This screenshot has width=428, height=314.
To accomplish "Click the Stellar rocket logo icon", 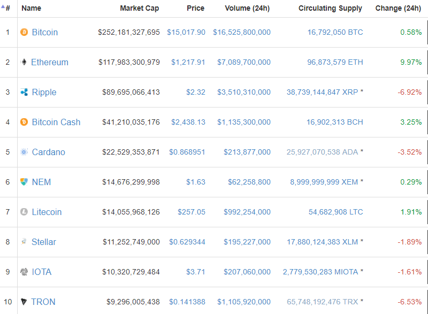I will tap(24, 242).
